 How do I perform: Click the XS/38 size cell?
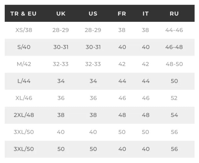click(24, 30)
